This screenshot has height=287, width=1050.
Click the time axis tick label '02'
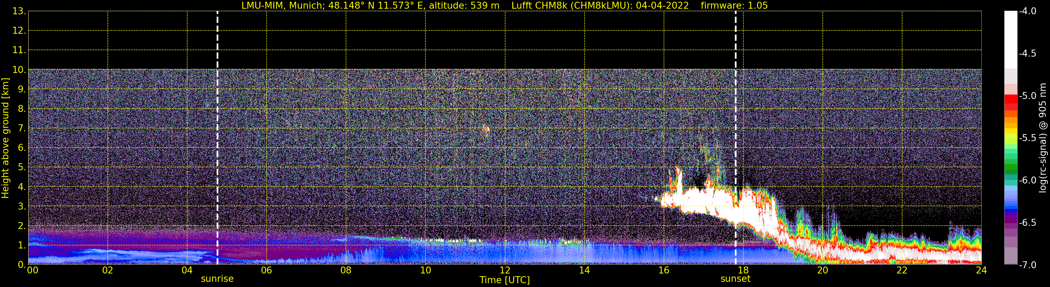(108, 270)
